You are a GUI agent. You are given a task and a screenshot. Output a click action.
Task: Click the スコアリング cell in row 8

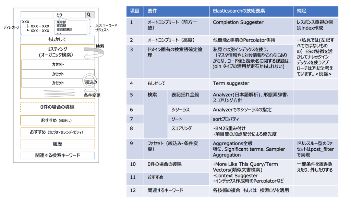coord(188,131)
